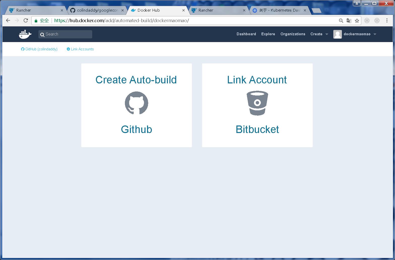Open the Dashboard menu item
395x260 pixels.
[x=246, y=34]
